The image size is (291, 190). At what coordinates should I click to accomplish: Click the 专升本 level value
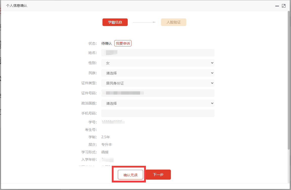[x=107, y=145]
